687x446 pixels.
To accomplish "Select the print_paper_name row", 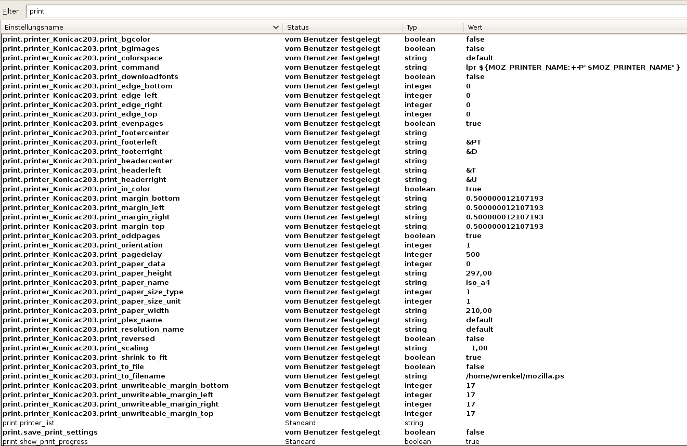I will point(86,283).
